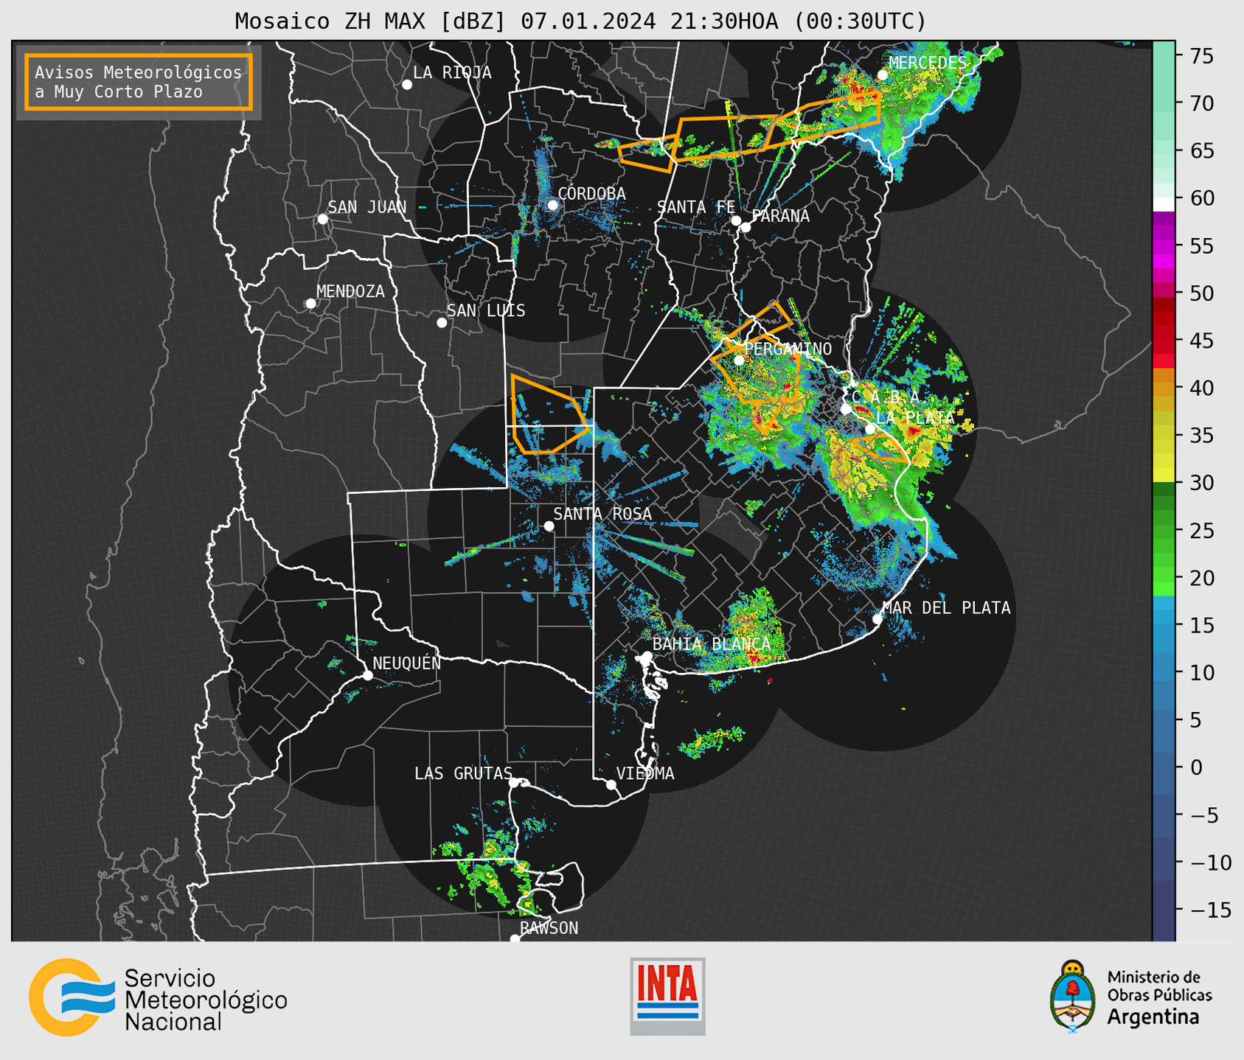Click the white marker dot at San Luis
The height and width of the screenshot is (1060, 1244).
pyautogui.click(x=442, y=323)
